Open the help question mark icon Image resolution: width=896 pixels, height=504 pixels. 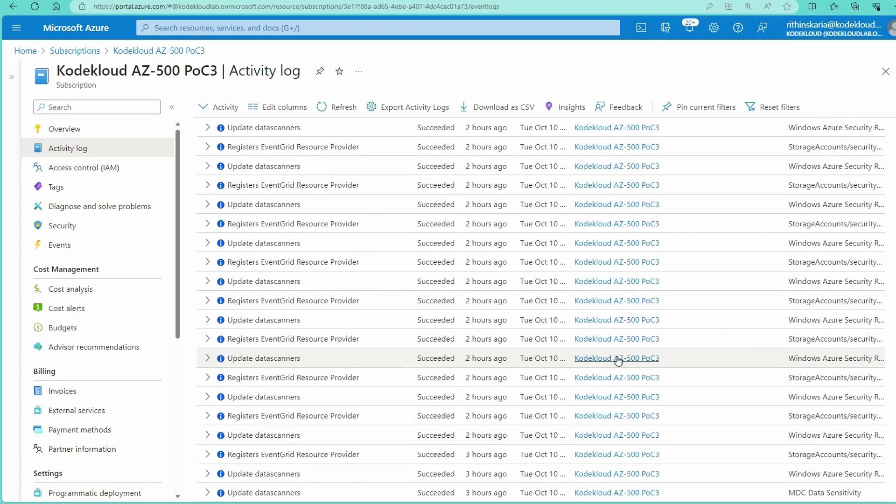coord(738,28)
